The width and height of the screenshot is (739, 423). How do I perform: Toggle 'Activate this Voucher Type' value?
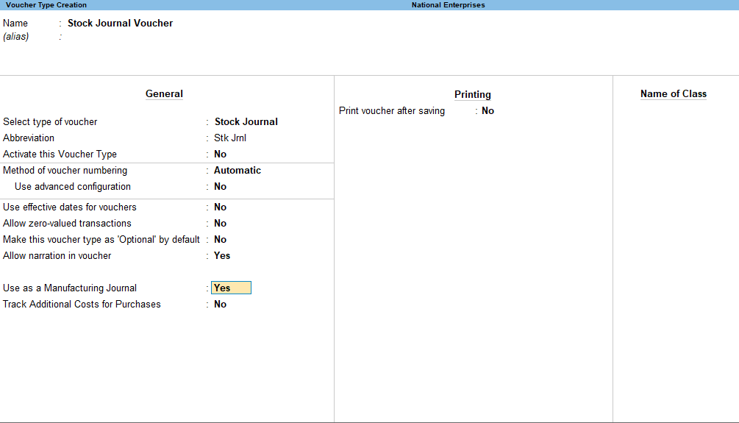click(x=220, y=154)
